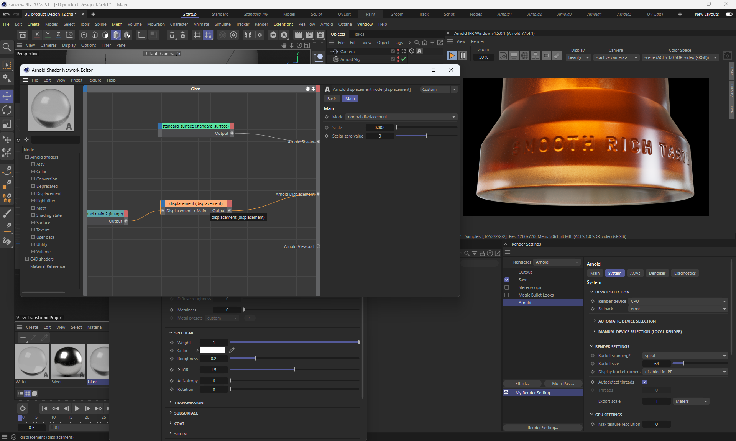Click the Multi-Pass... button

click(x=563, y=384)
